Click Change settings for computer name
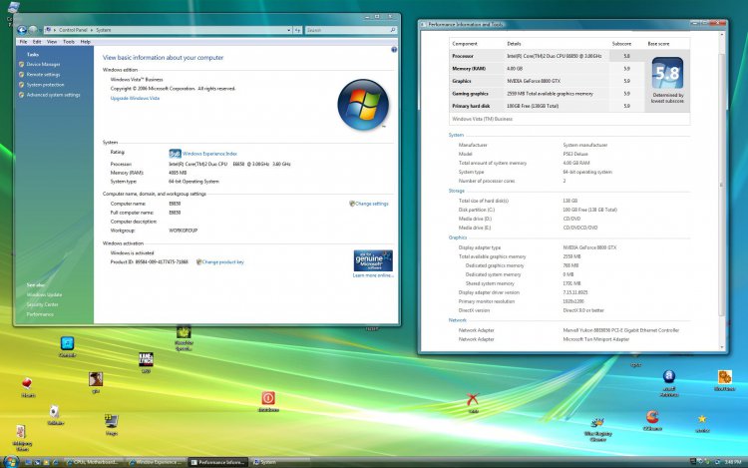 click(372, 204)
